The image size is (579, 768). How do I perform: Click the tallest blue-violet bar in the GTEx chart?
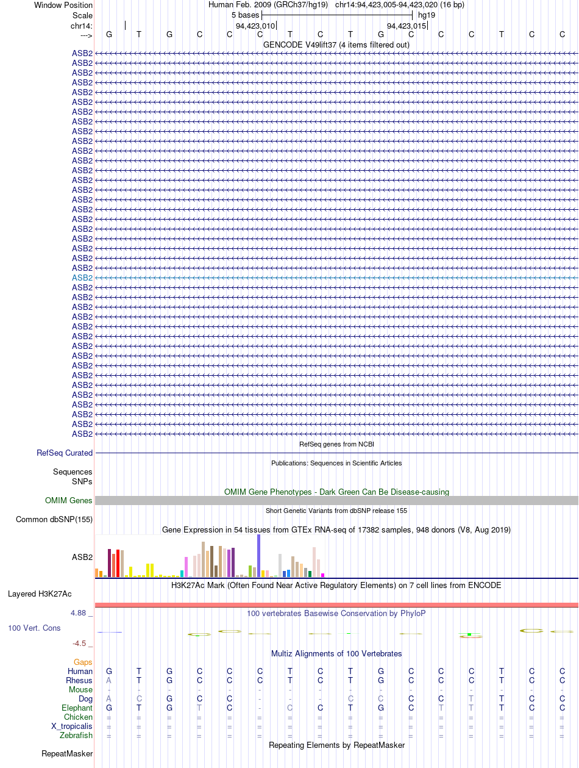coord(259,556)
